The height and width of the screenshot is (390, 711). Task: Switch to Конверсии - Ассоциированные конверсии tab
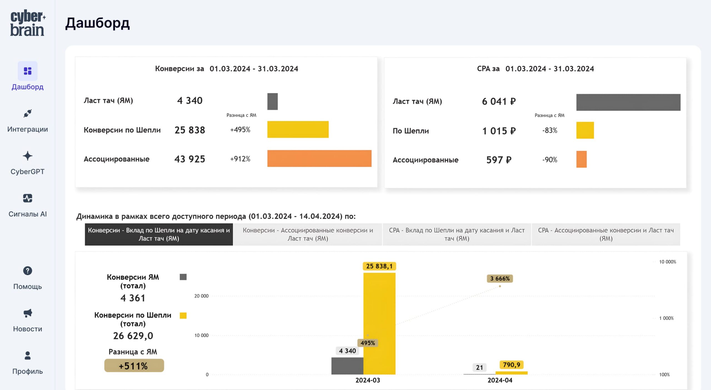[308, 234]
